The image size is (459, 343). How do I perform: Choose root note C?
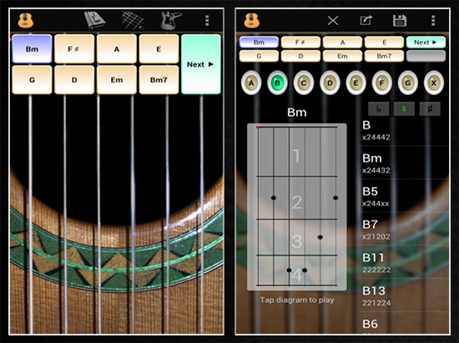point(304,83)
